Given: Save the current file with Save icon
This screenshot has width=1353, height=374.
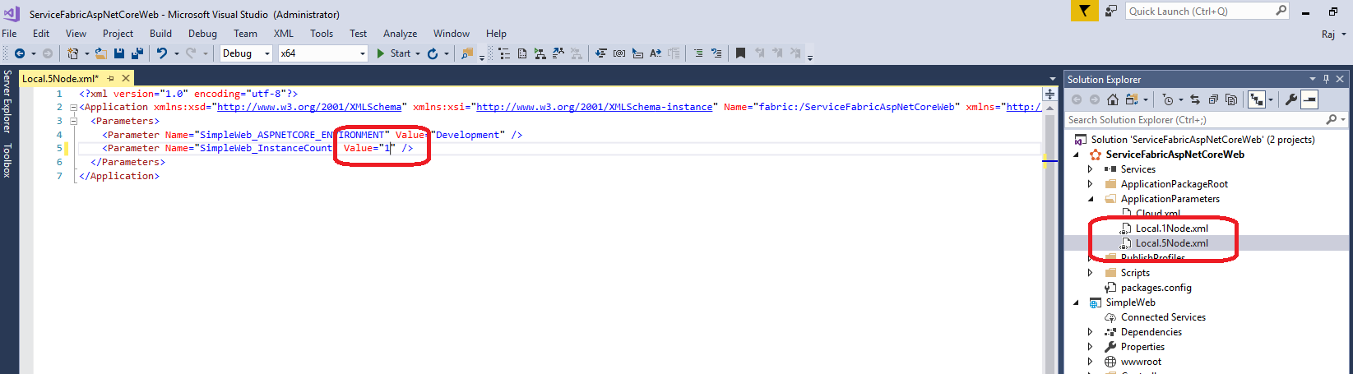Looking at the screenshot, I should (x=119, y=53).
